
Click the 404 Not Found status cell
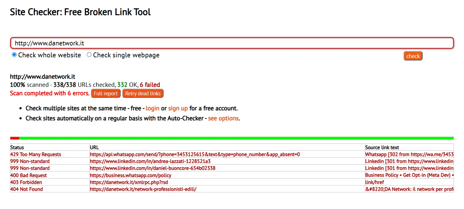click(x=27, y=189)
